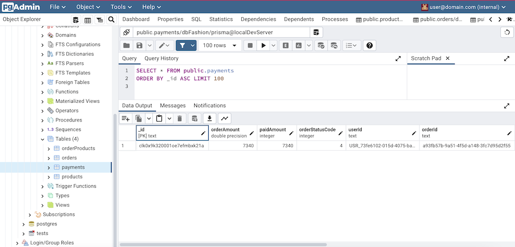Open the copy options dropdown arrow
Viewport: 515px width, 247px height.
pyautogui.click(x=149, y=118)
